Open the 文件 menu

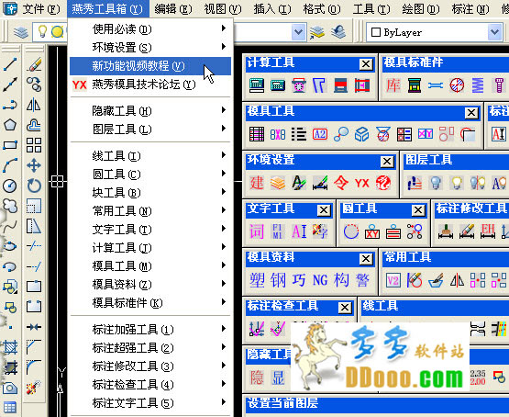(x=41, y=9)
